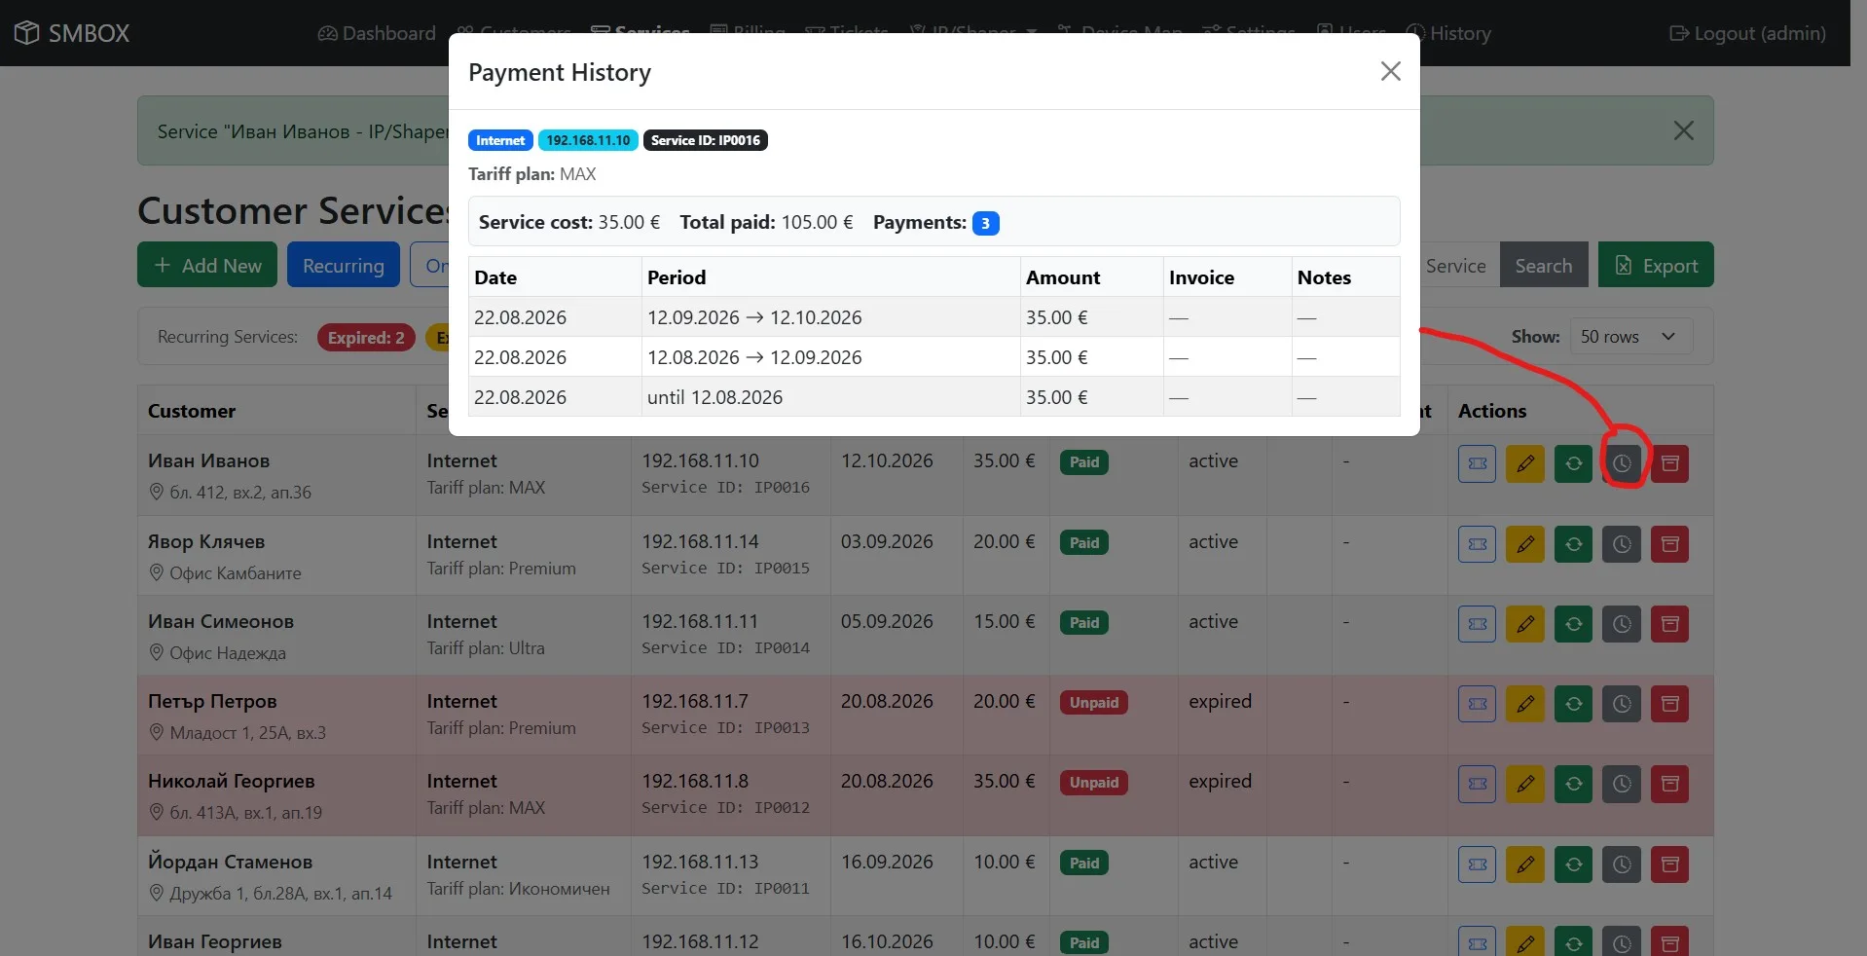Archive Явор Клячев's service
1867x956 pixels.
pos(1669,544)
